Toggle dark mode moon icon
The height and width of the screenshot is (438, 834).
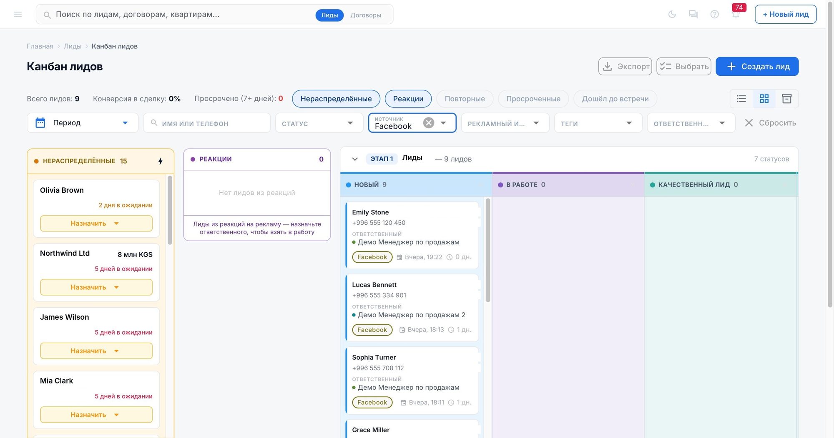click(672, 14)
